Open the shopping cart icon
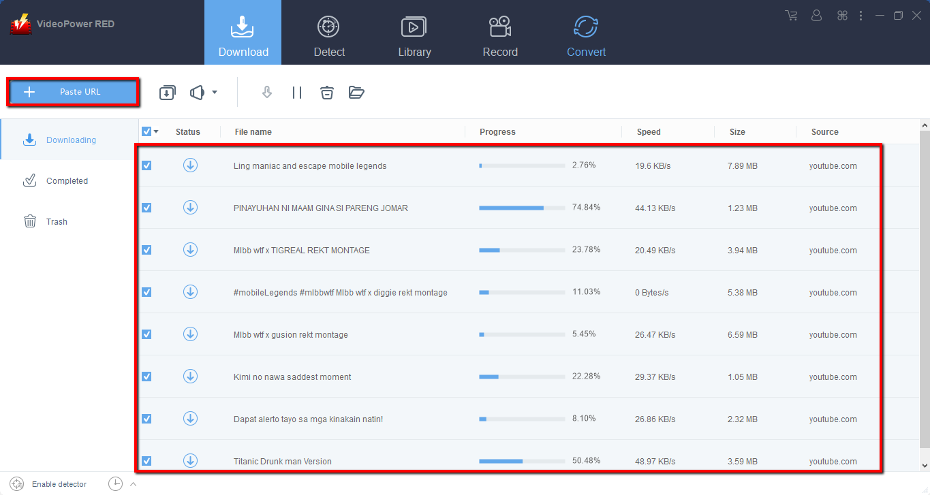 791,15
